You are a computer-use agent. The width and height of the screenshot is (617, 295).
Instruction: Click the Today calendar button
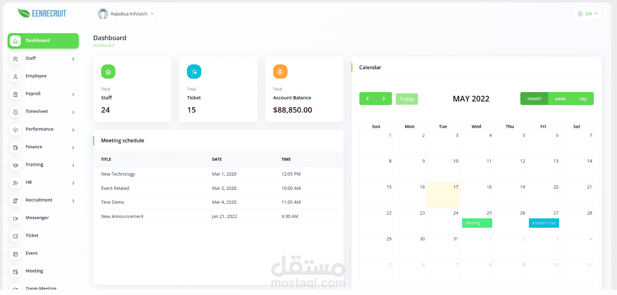coord(407,99)
